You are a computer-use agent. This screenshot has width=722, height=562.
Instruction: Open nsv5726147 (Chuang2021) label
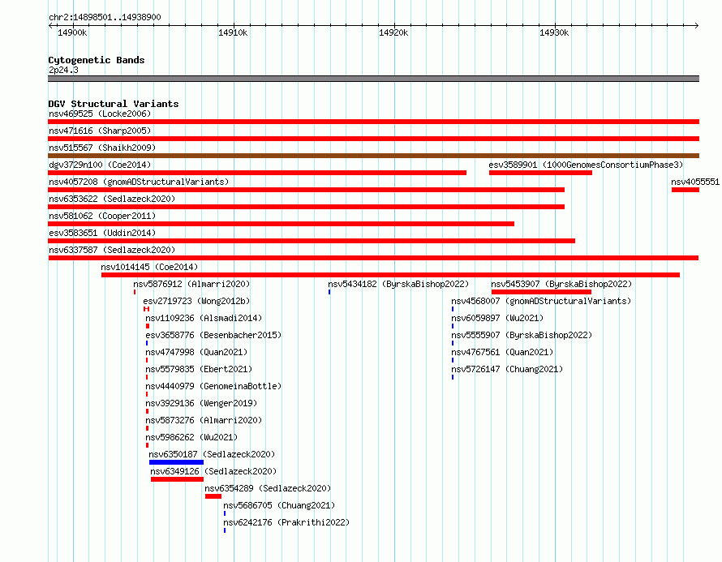507,369
